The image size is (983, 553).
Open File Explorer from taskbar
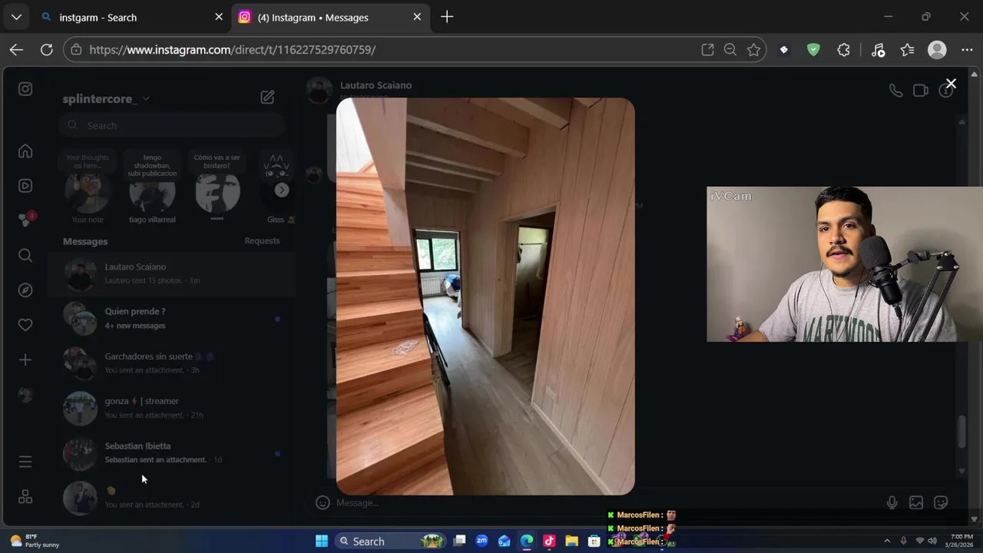(571, 541)
